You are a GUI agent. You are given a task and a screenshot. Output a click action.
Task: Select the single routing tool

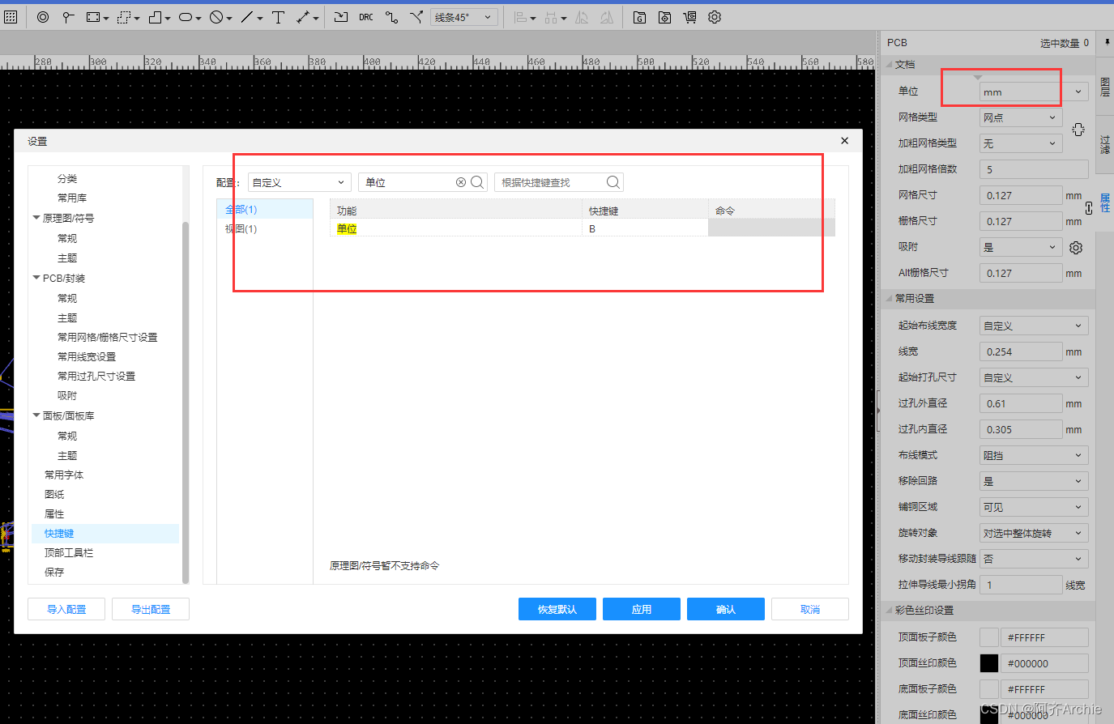coord(391,17)
